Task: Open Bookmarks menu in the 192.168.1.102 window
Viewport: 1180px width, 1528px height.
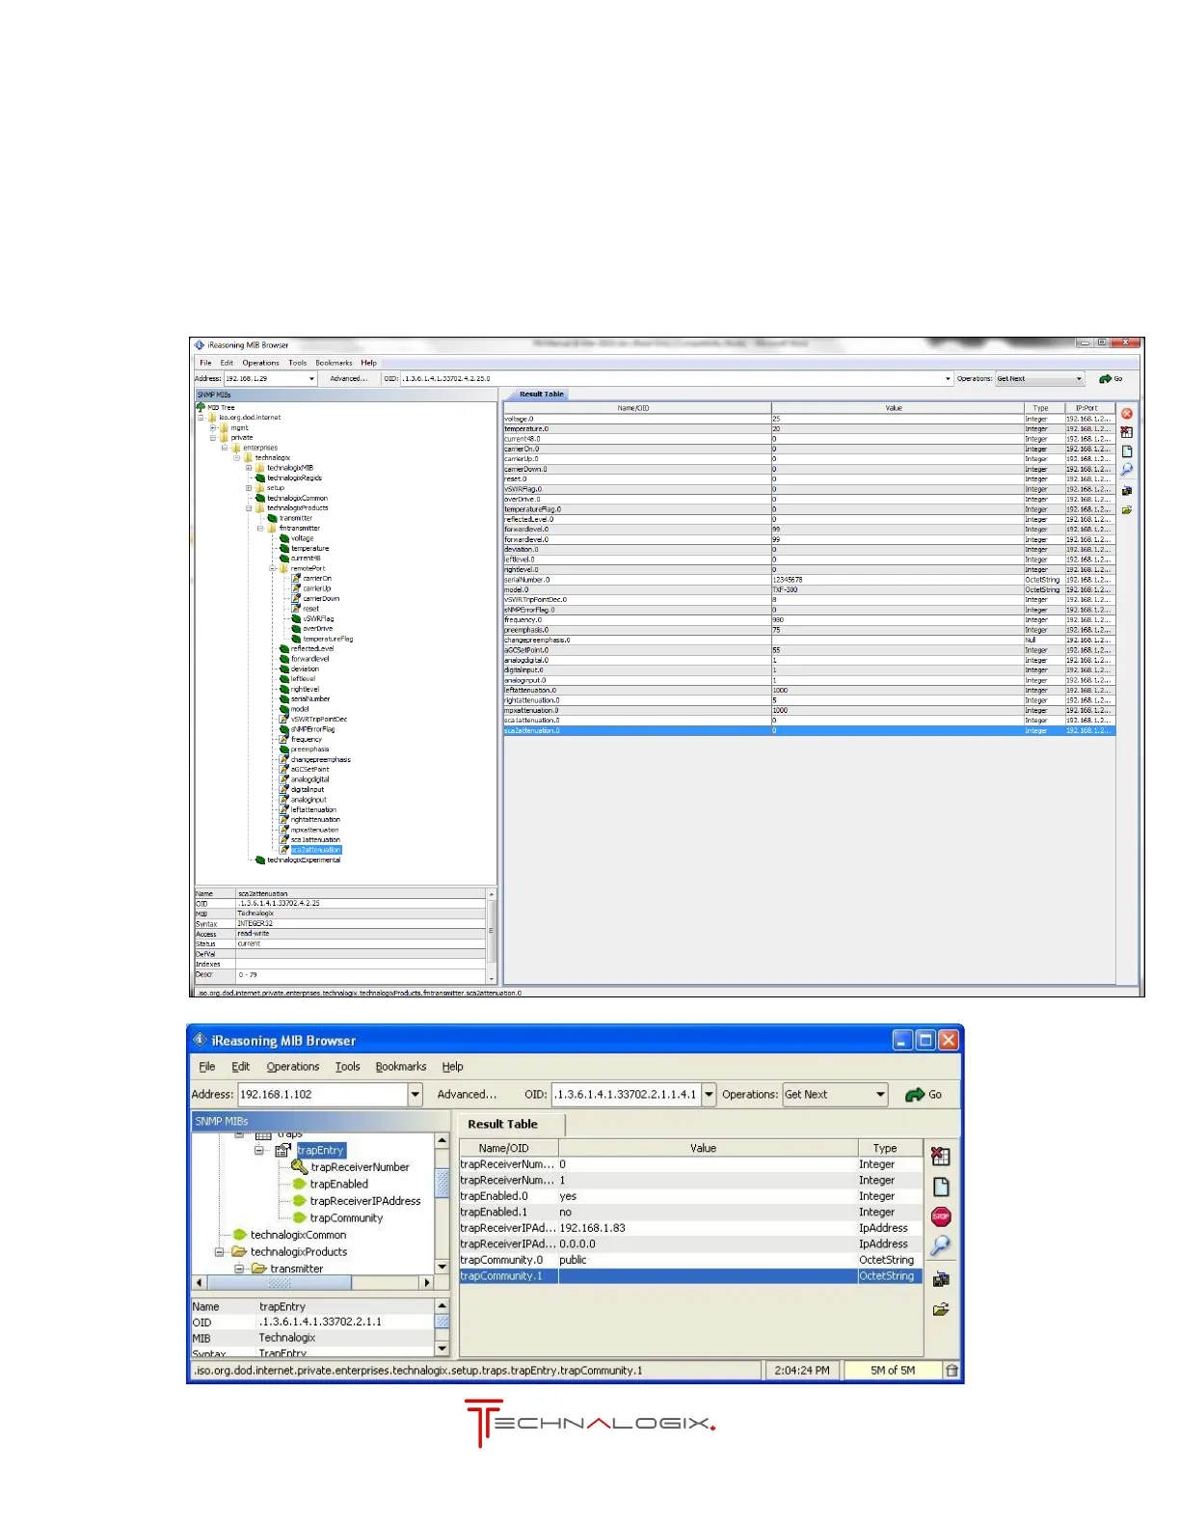Action: click(400, 1067)
